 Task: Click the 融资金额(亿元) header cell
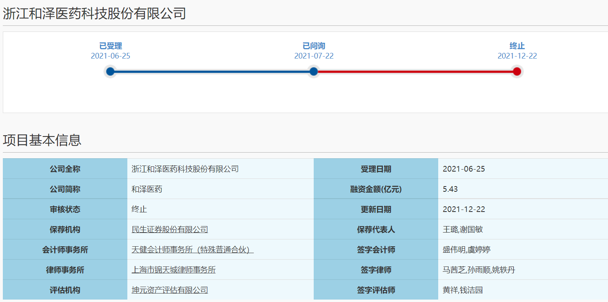pos(376,189)
